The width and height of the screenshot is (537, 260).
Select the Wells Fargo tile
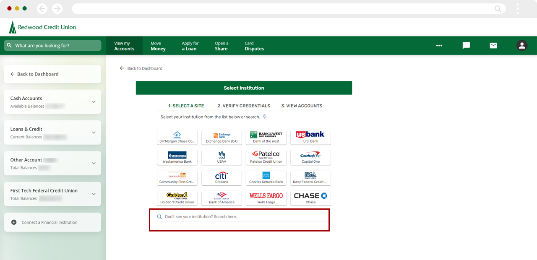pos(266,198)
